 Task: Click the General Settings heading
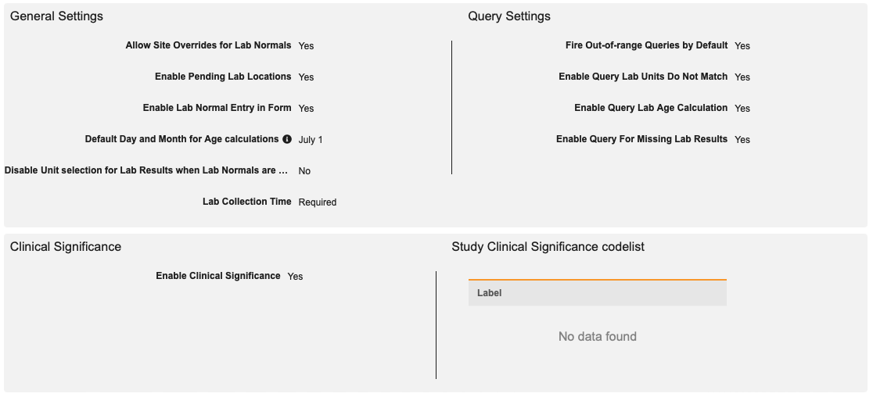pyautogui.click(x=56, y=16)
